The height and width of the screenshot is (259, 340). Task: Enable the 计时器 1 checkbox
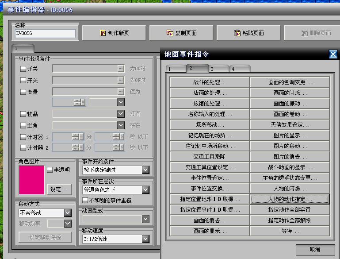[x=23, y=137]
